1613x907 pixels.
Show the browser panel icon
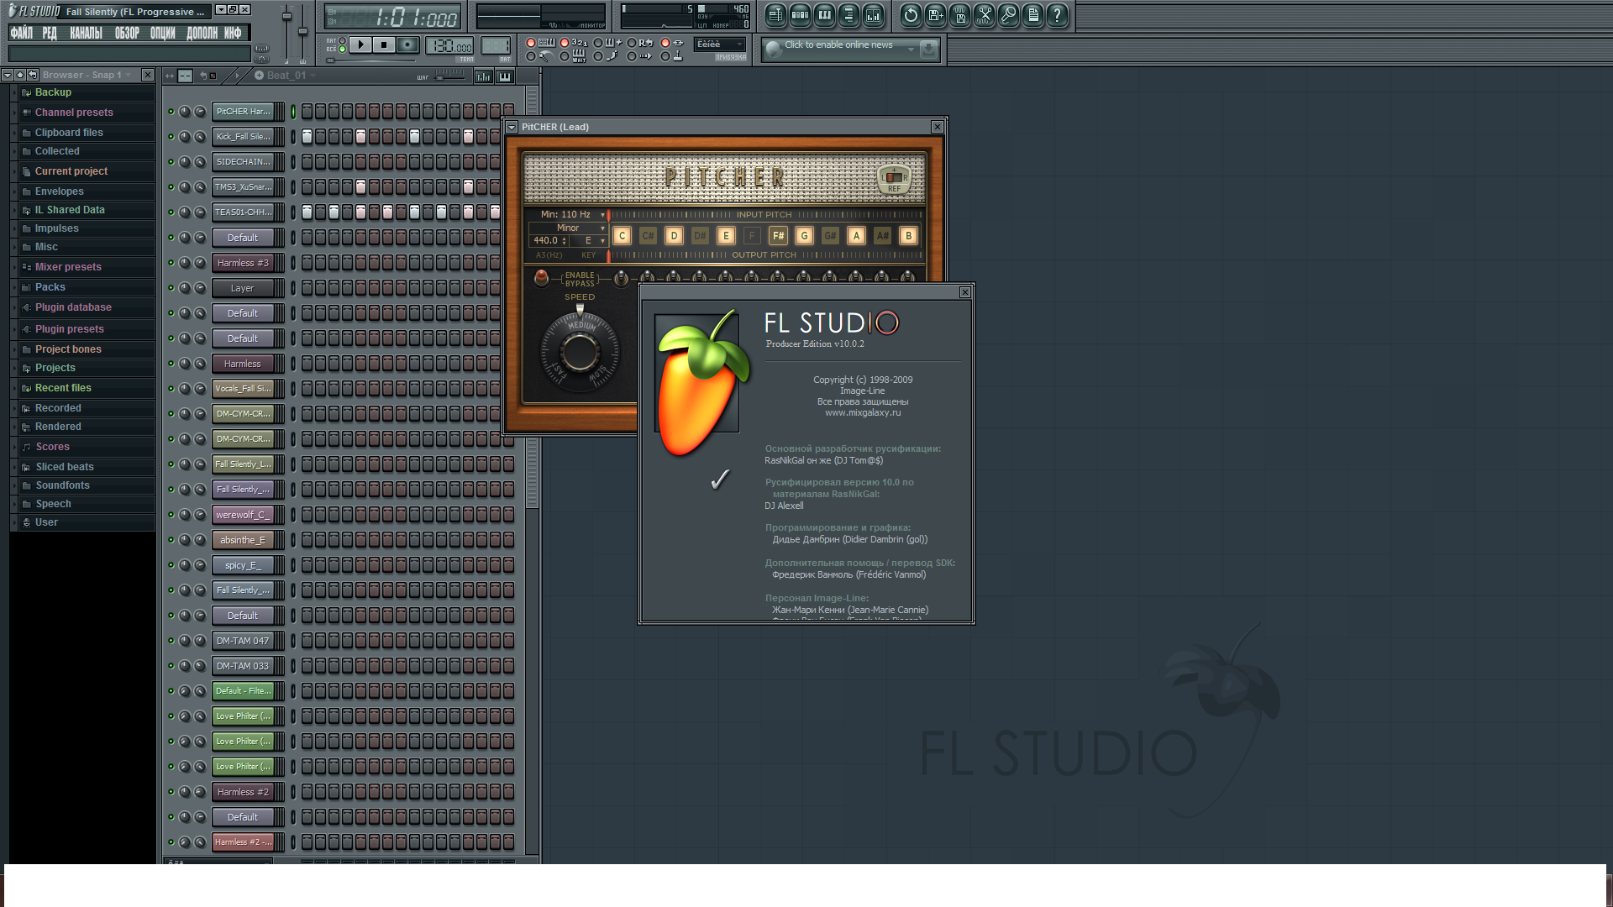849,15
